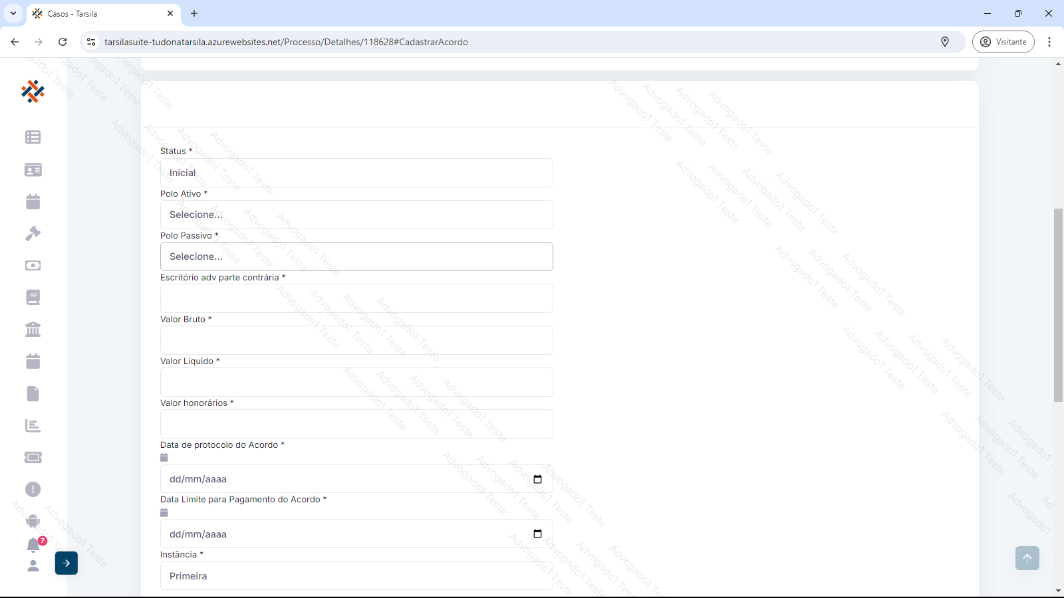Click the ticket icon in sidebar
The image size is (1064, 598).
coord(33,458)
